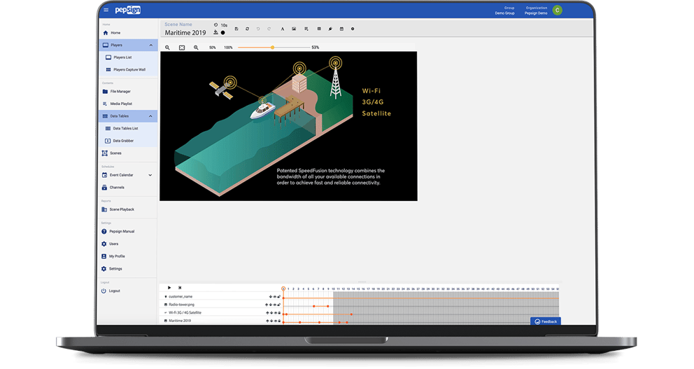Viewport: 694px width, 369px height.
Task: Toggle visibility of the customer_name layer
Action: coord(274,297)
